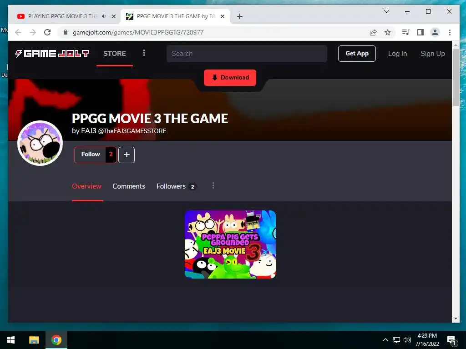Open the network tray icon
466x349 pixels.
click(396, 340)
